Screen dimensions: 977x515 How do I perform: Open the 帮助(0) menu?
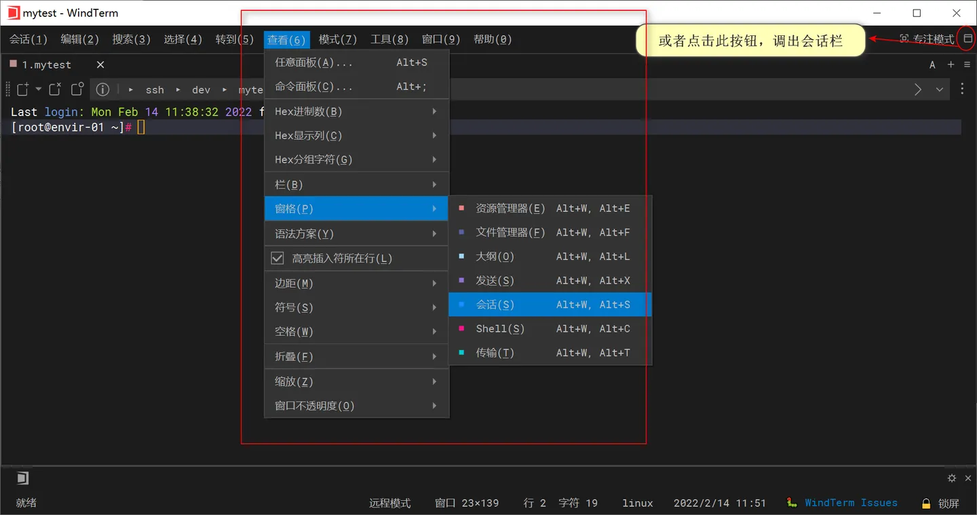tap(493, 39)
